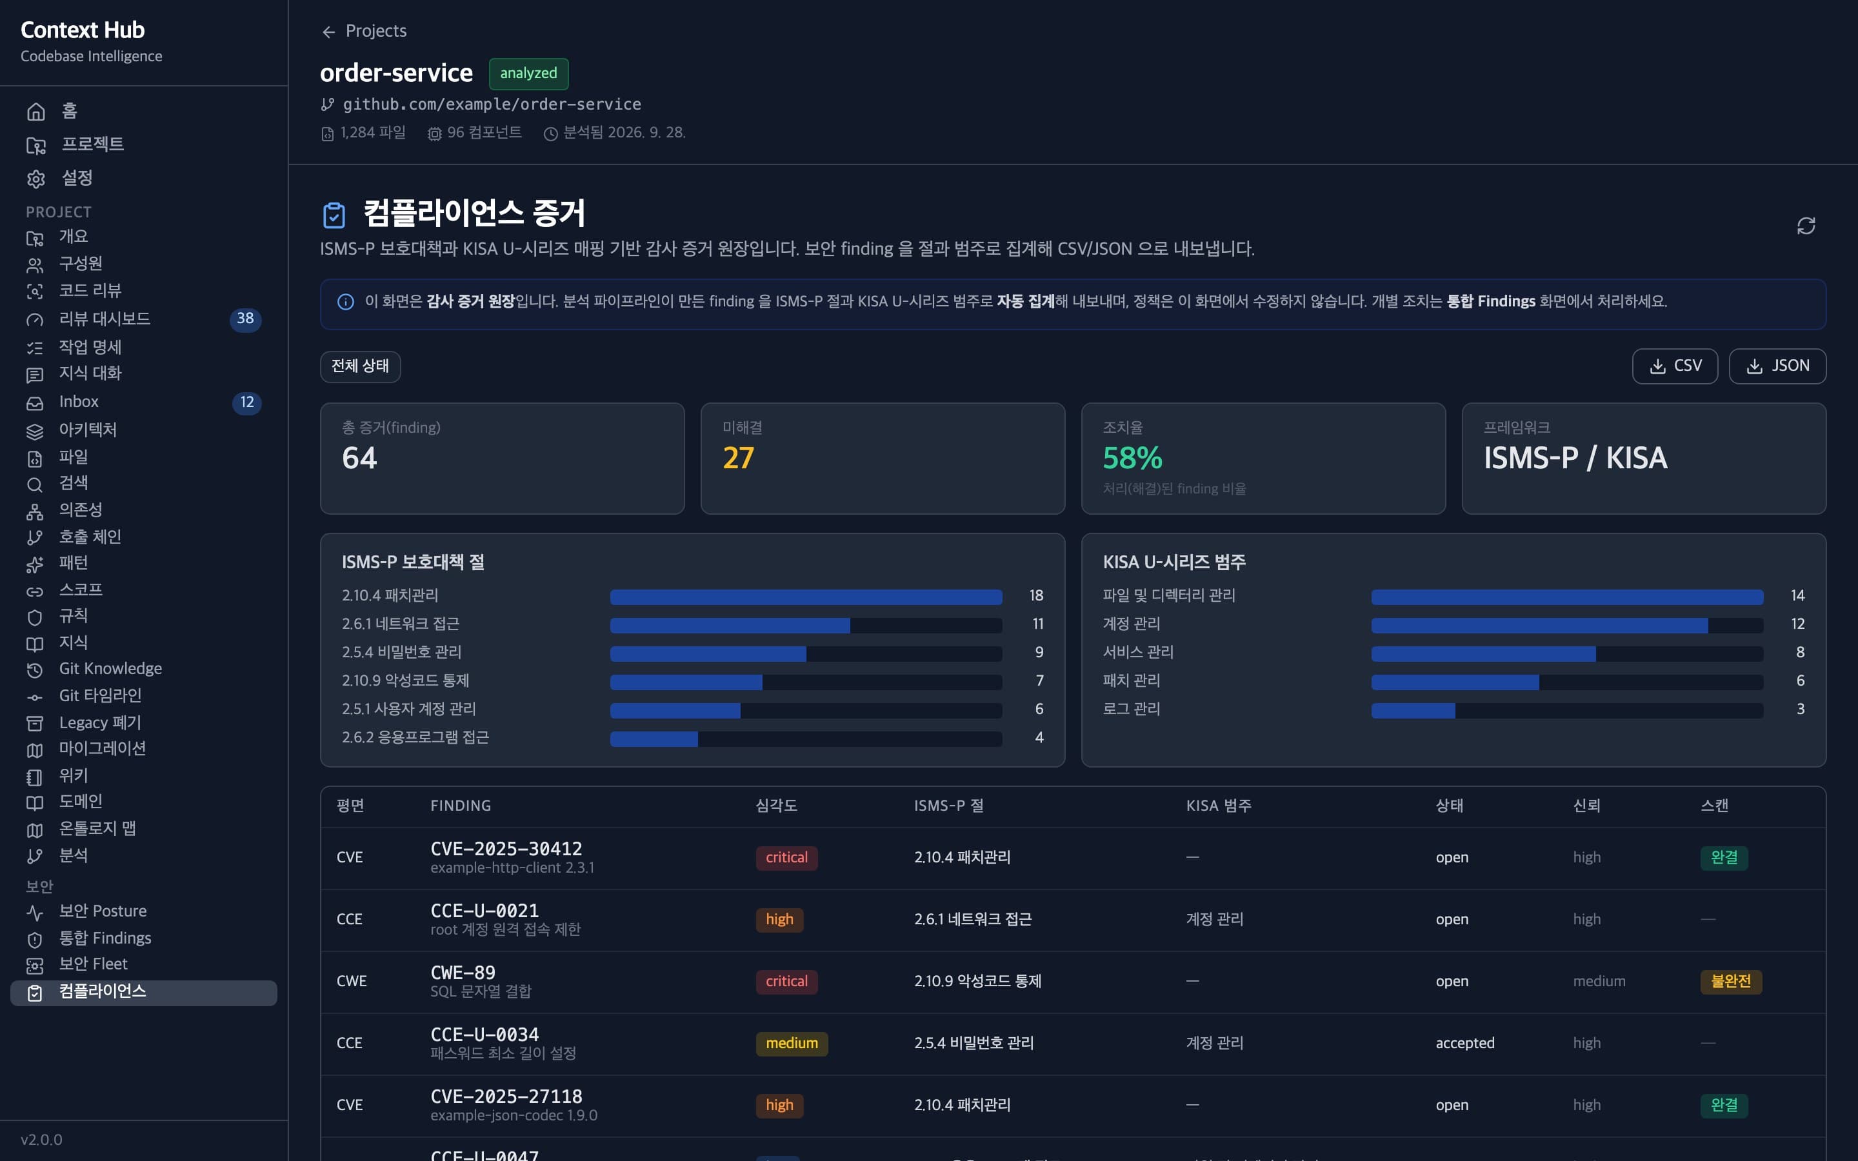The image size is (1858, 1161).
Task: Click the 리뷰 대시보드 gauge icon
Action: click(x=35, y=319)
